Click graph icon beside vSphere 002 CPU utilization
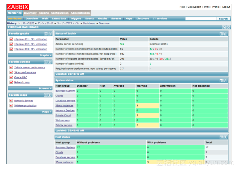238x170 pixels. click(x=11, y=44)
